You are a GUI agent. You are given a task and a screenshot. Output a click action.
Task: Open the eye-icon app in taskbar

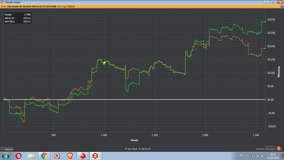pos(57,156)
